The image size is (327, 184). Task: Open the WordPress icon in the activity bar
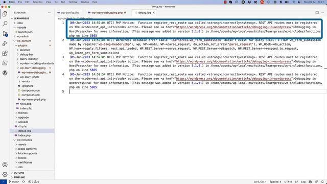coord(5,73)
